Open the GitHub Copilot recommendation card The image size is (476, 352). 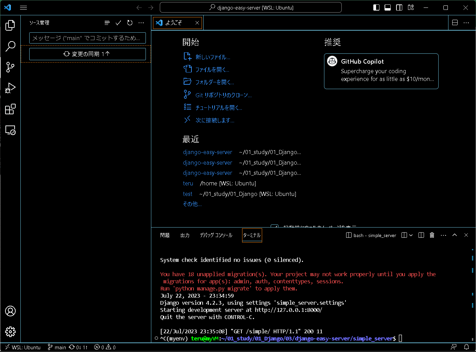[x=381, y=71]
